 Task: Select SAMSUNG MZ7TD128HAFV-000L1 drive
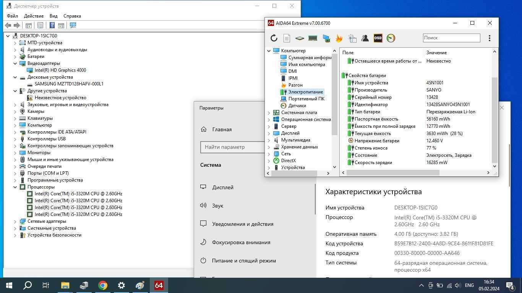coord(69,84)
